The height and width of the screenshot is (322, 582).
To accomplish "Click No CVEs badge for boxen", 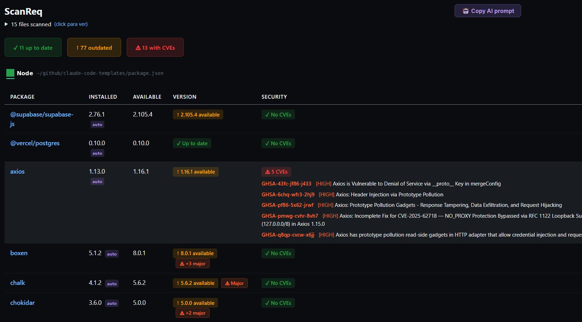I will 278,253.
